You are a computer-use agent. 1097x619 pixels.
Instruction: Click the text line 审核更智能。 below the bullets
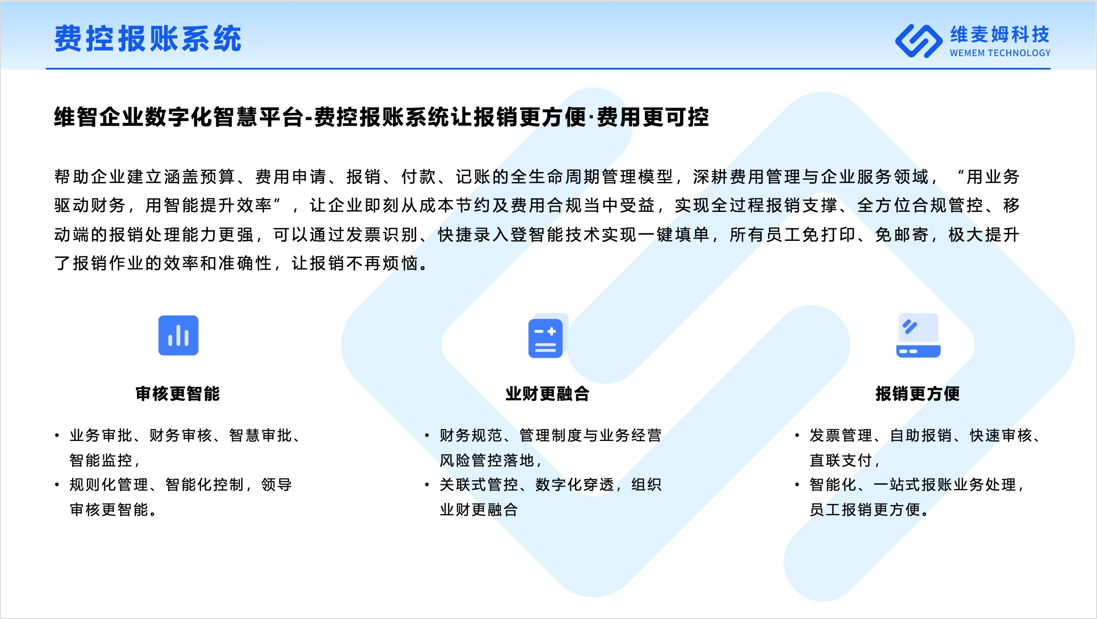click(114, 510)
